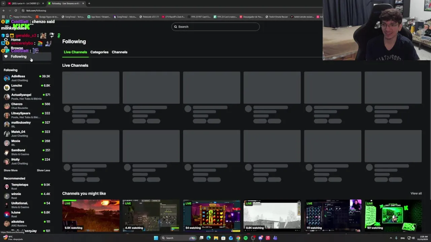Open a new browser tab
Image resolution: width=431 pixels, height=242 pixels.
pos(89,3)
